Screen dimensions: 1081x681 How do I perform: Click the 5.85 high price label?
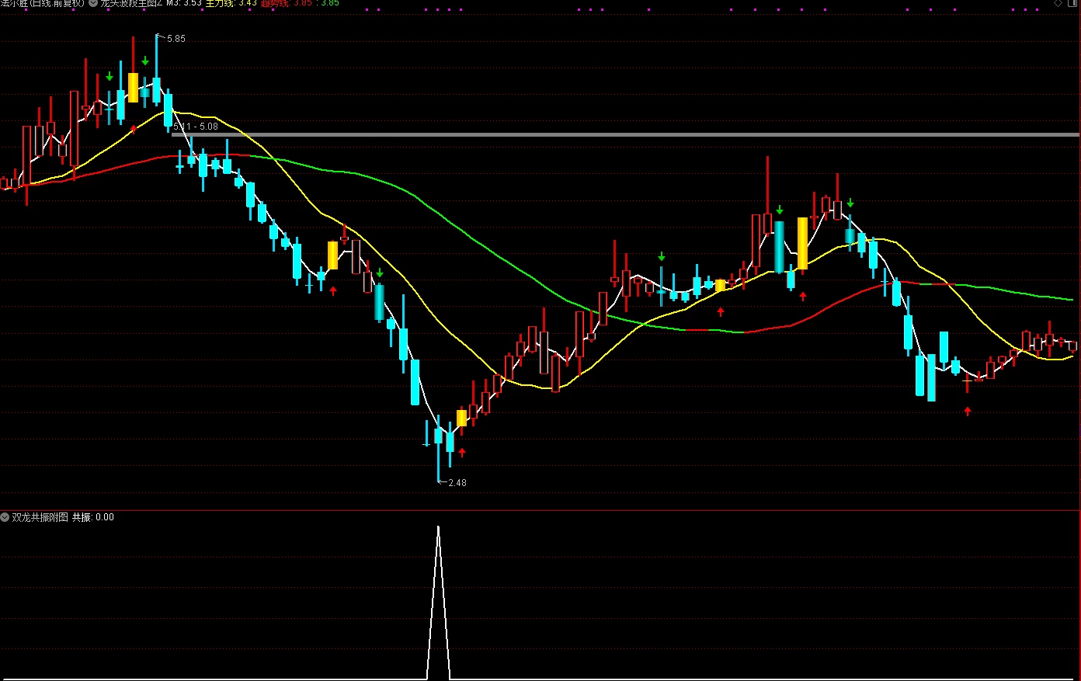(x=176, y=39)
